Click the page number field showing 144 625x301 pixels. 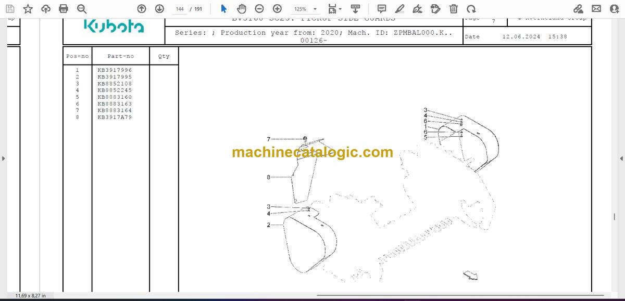[x=180, y=9]
